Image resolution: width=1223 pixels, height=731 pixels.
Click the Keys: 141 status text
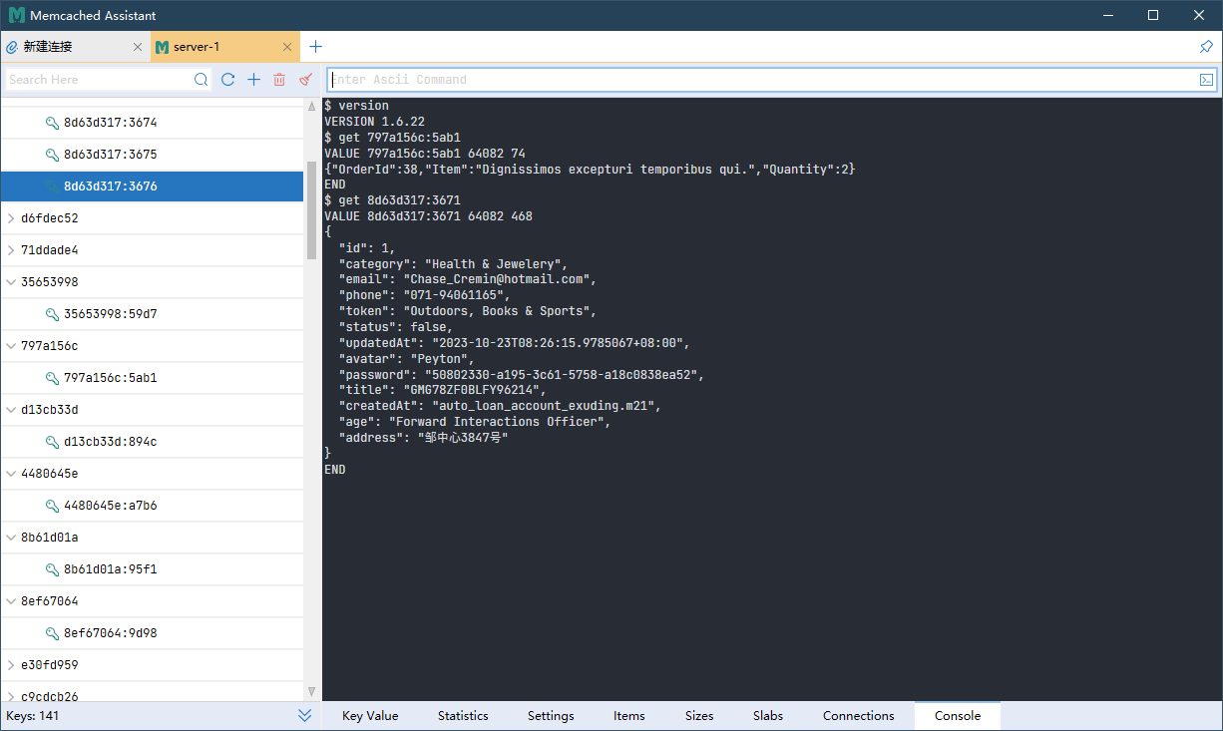(33, 716)
